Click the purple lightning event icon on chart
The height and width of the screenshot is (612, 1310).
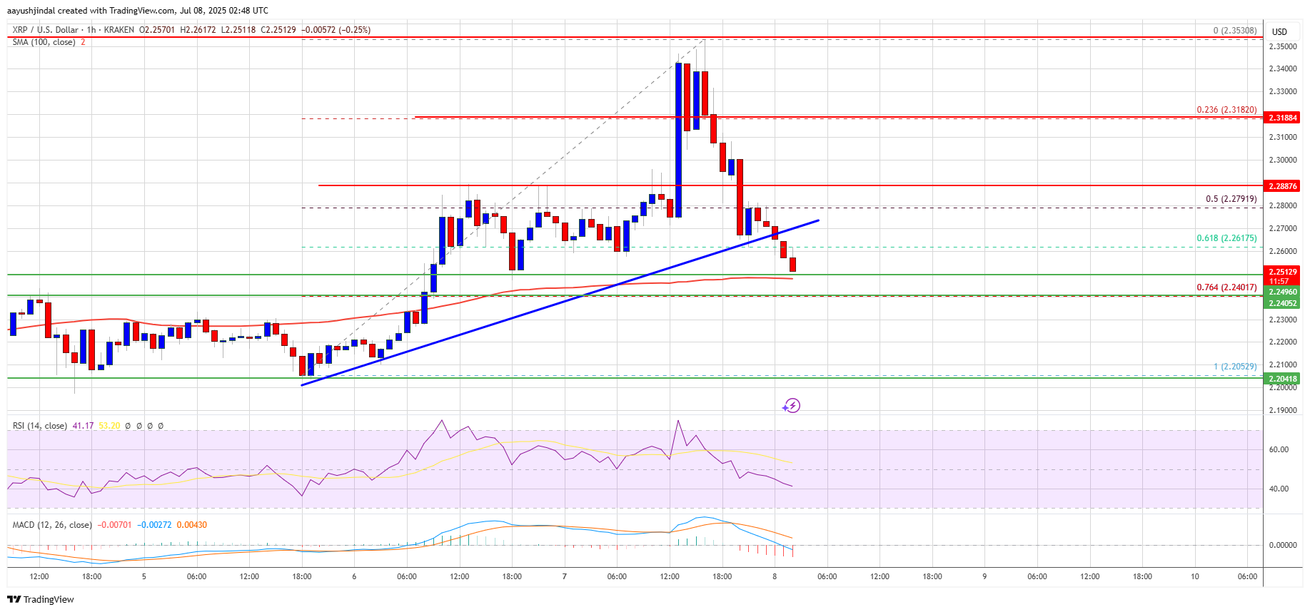[791, 406]
